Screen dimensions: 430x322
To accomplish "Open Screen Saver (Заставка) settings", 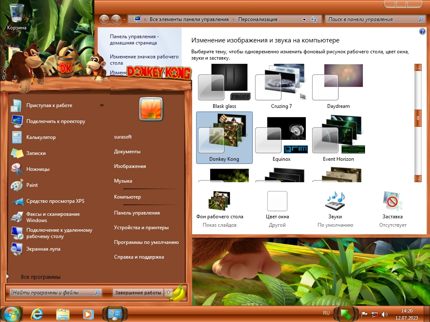I will [392, 202].
